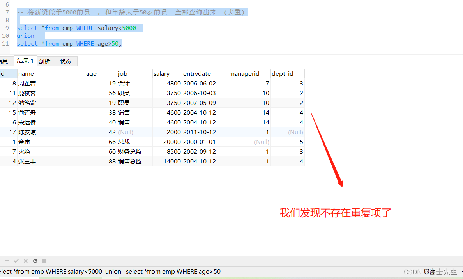The width and height of the screenshot is (463, 279).
Task: Click the Null job cell for 陈友谅
Action: (134, 132)
